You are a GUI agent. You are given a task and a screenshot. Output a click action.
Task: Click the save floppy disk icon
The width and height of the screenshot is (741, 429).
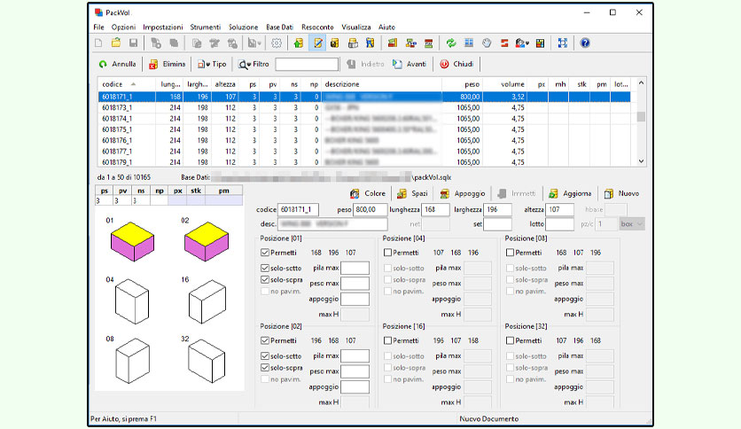(x=133, y=43)
